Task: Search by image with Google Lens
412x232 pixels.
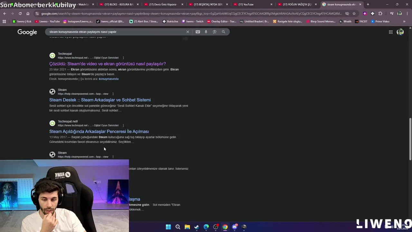Action: pyautogui.click(x=214, y=32)
